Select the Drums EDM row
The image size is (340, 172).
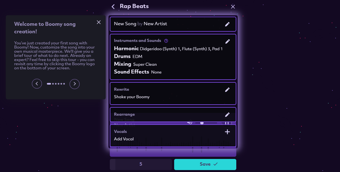(128, 56)
